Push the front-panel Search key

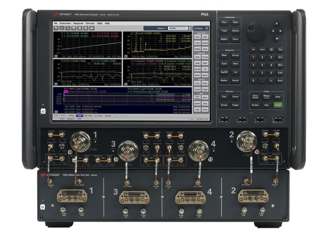pyautogui.click(x=235, y=80)
